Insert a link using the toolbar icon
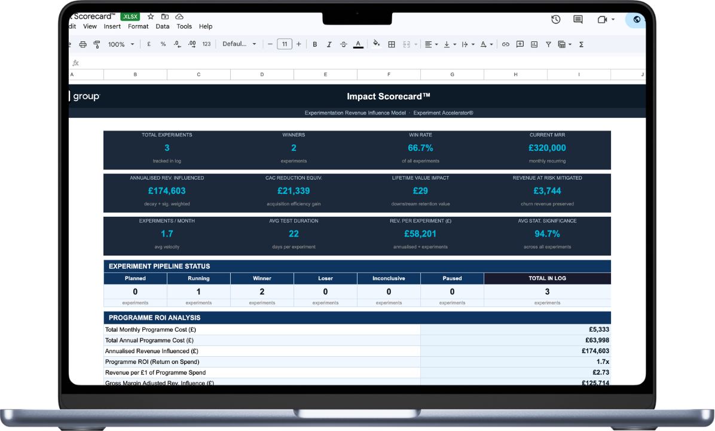This screenshot has width=715, height=431. point(505,44)
